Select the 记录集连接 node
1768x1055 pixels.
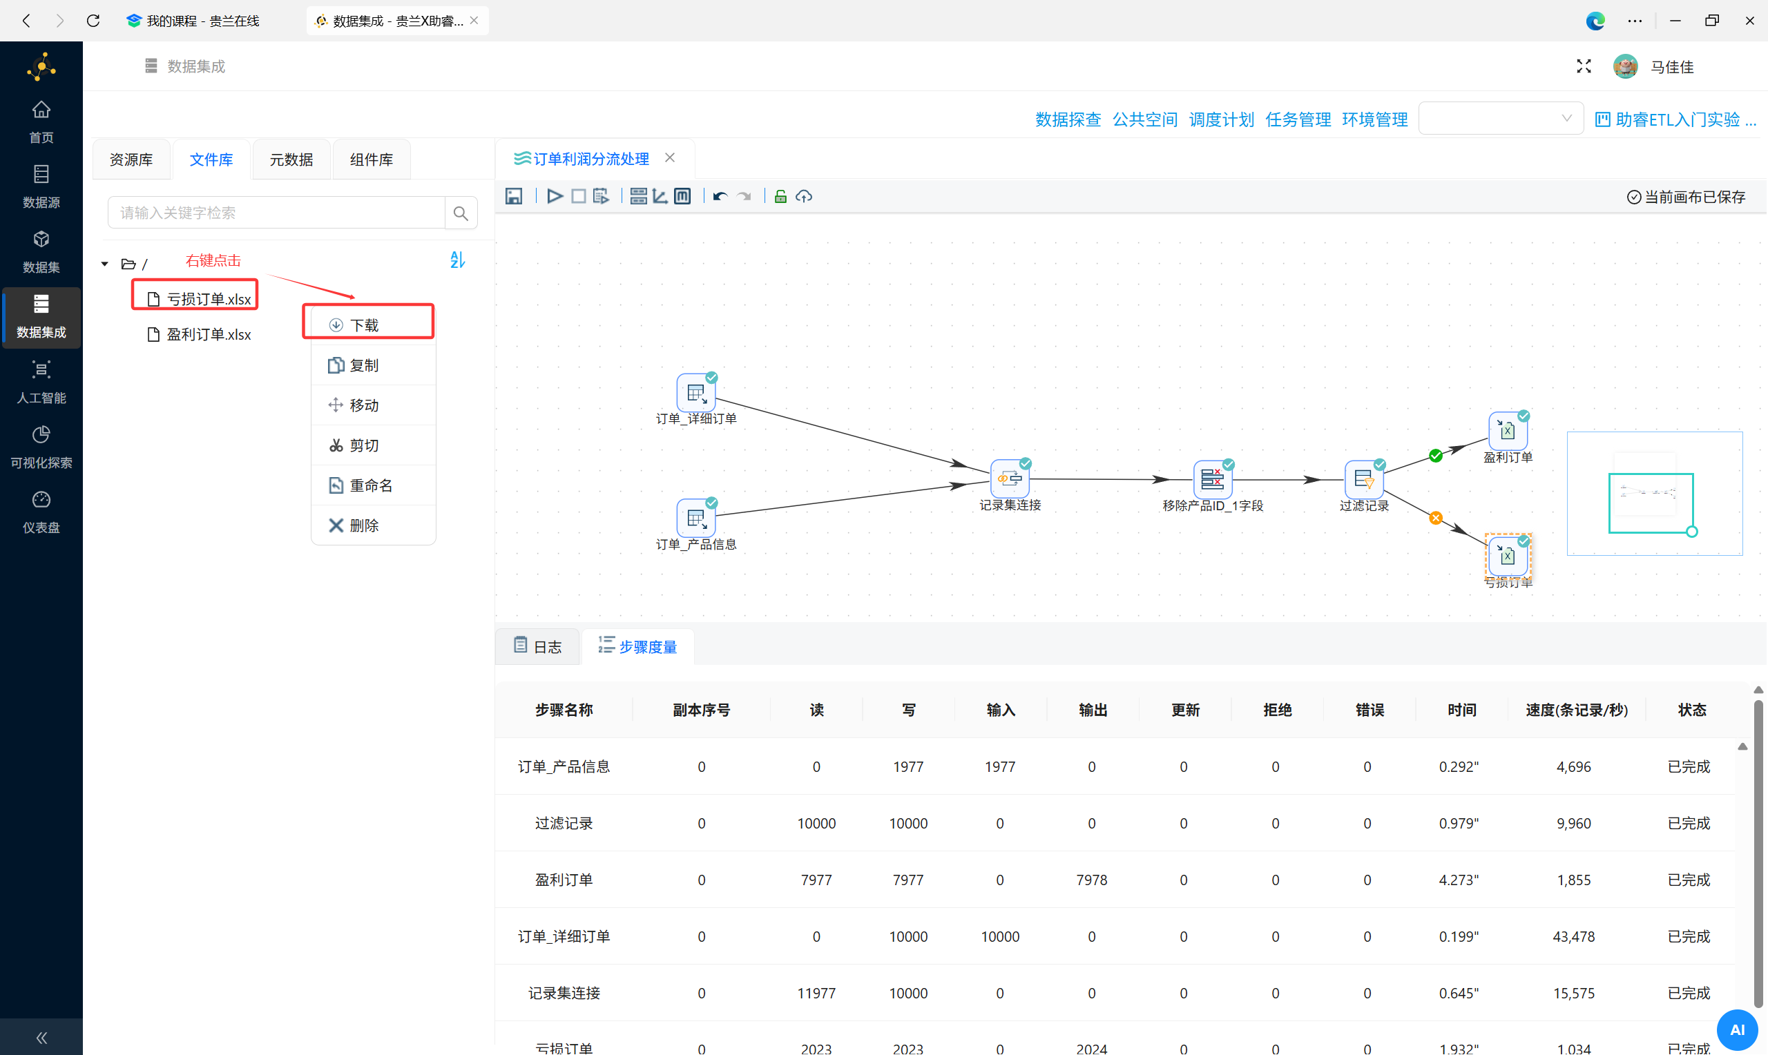point(1010,478)
